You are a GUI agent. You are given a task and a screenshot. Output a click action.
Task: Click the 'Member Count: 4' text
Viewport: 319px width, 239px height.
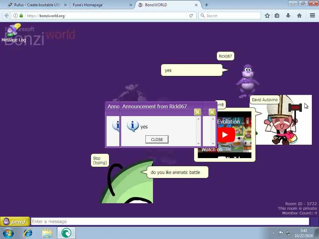pyautogui.click(x=299, y=213)
